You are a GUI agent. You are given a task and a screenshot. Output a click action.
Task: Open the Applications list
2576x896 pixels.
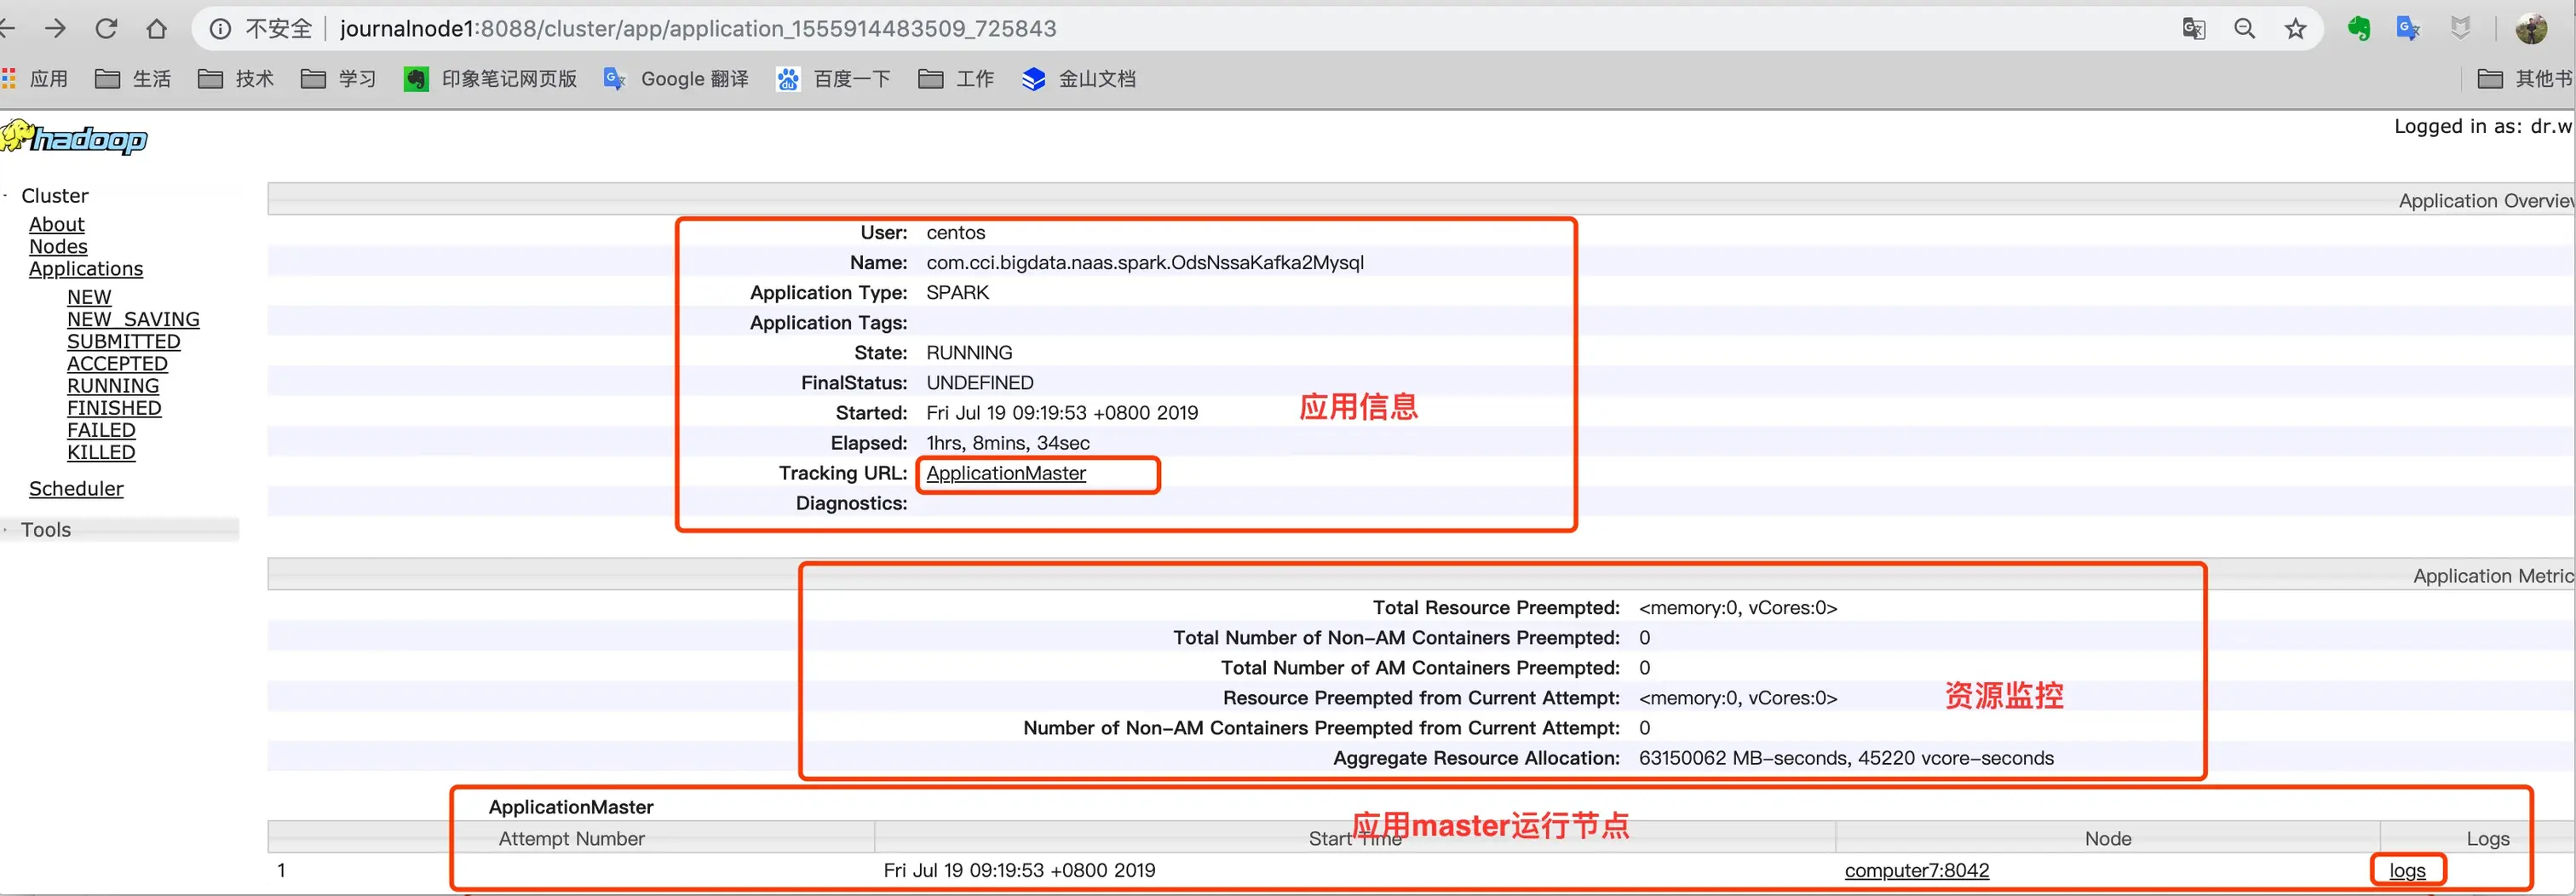pyautogui.click(x=86, y=269)
